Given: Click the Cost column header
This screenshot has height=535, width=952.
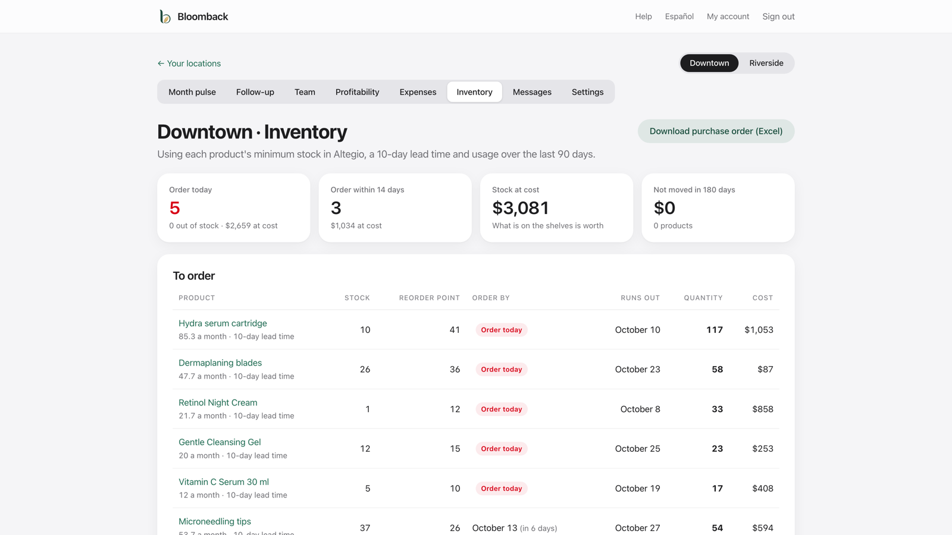Looking at the screenshot, I should click(x=763, y=298).
